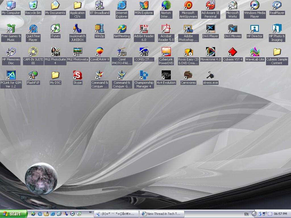Launch the iTunes desktop shortcut

pos(55,29)
